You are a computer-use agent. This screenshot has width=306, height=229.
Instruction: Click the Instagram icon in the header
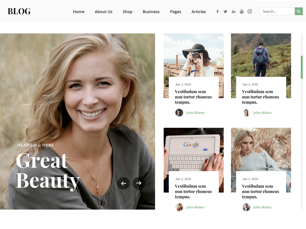pyautogui.click(x=250, y=11)
